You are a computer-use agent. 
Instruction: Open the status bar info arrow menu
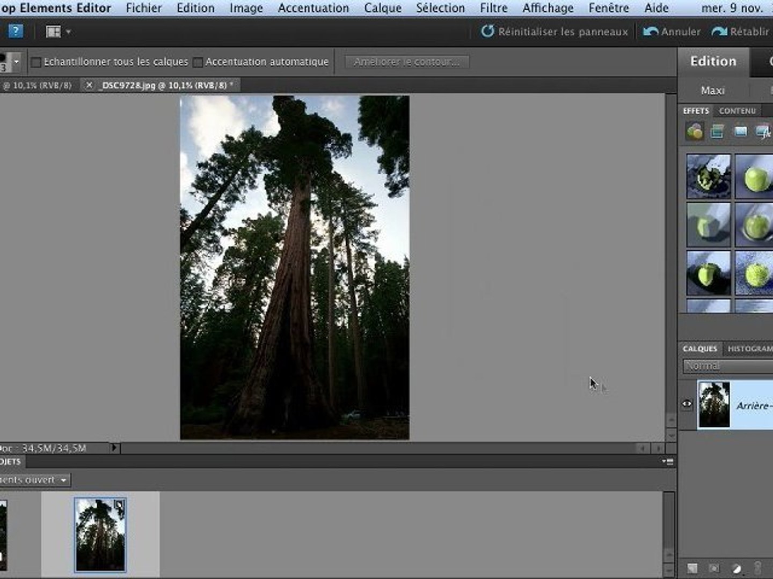pos(114,447)
